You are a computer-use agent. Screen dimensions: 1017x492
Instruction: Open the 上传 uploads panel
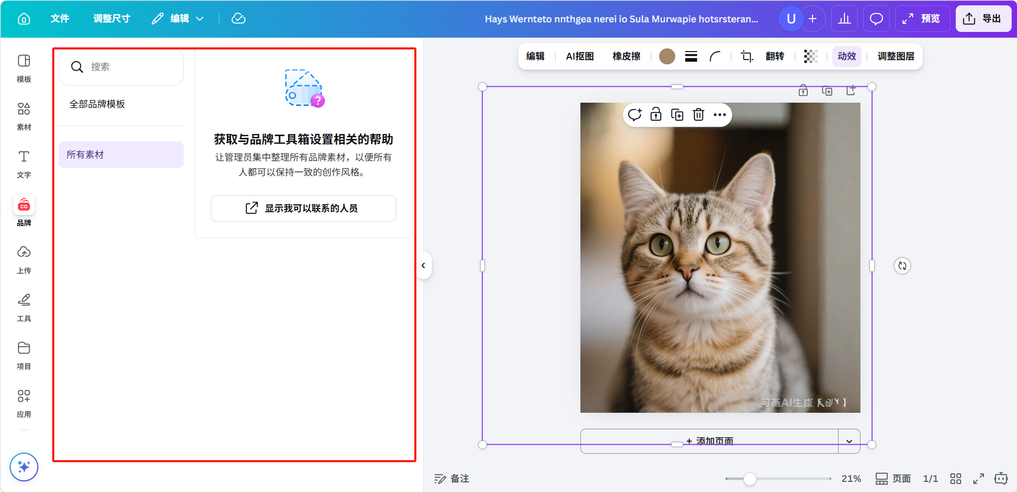click(24, 259)
